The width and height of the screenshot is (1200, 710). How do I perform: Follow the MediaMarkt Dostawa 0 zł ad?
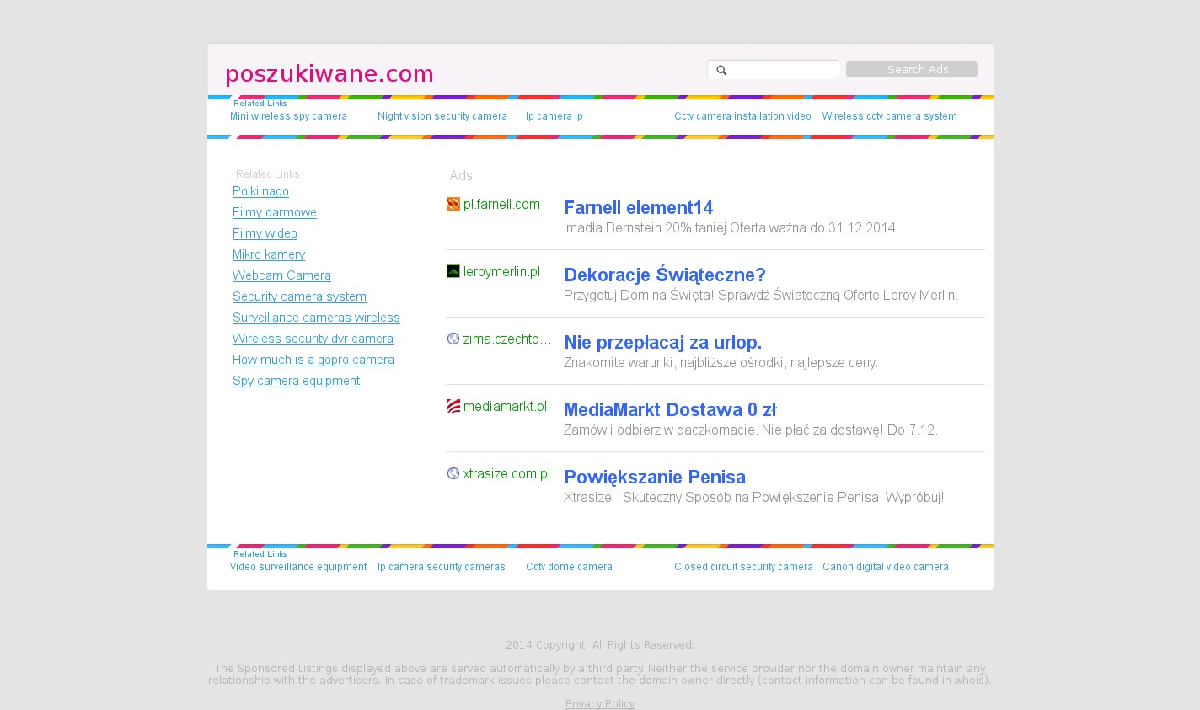coord(669,410)
